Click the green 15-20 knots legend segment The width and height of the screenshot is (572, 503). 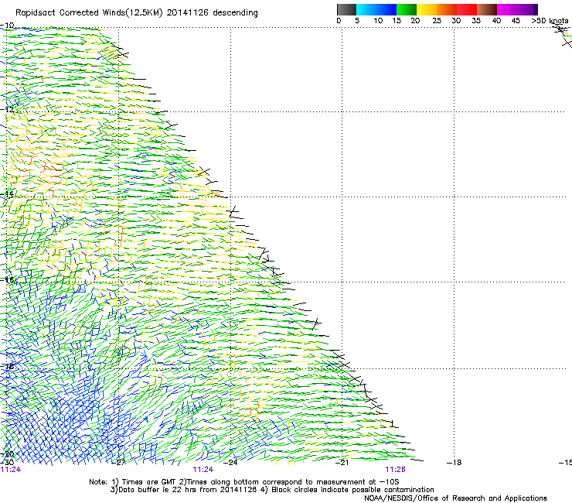(x=407, y=9)
